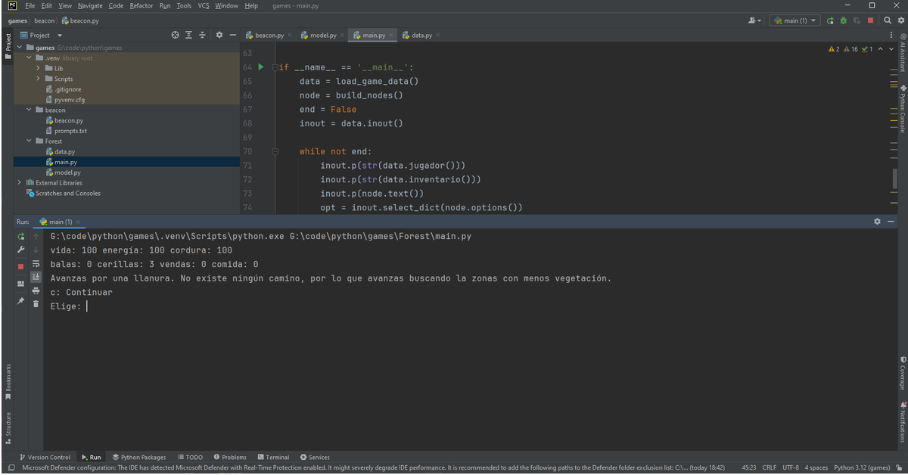908x475 pixels.
Task: Expand the Scripts folder
Action: pyautogui.click(x=39, y=79)
